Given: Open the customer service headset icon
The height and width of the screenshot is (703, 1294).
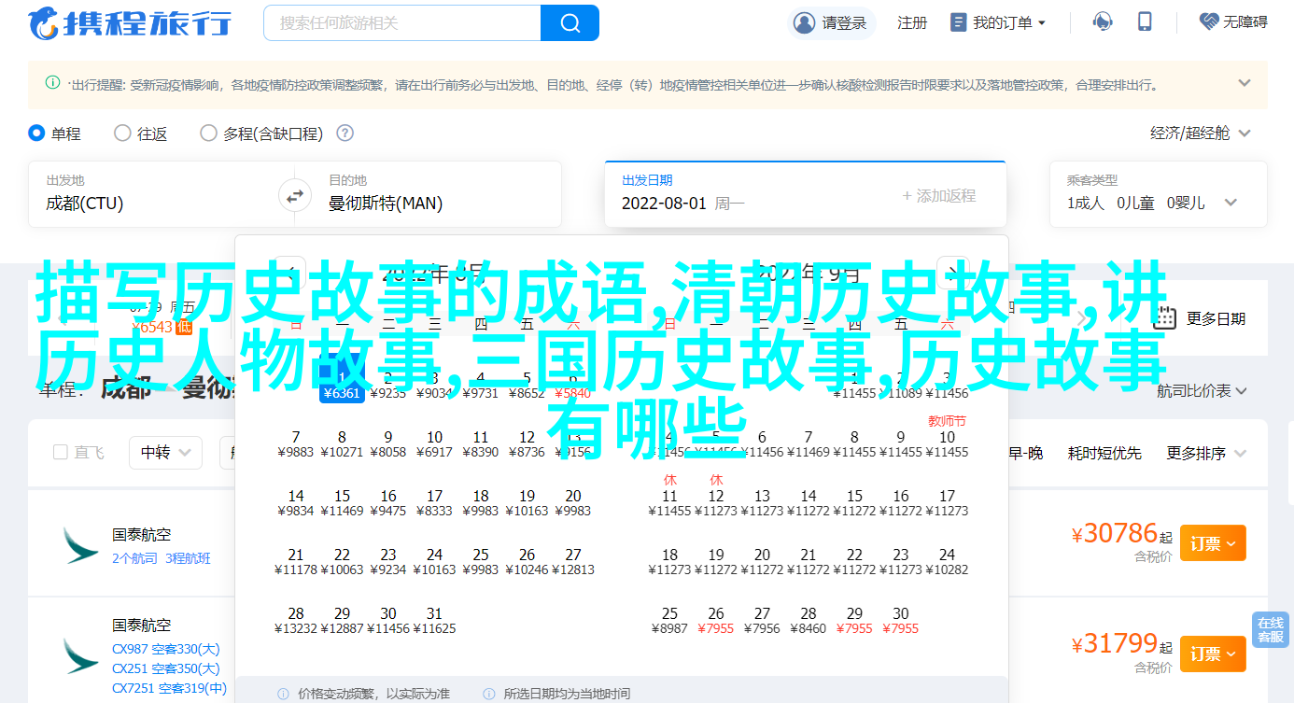Looking at the screenshot, I should point(1103,22).
